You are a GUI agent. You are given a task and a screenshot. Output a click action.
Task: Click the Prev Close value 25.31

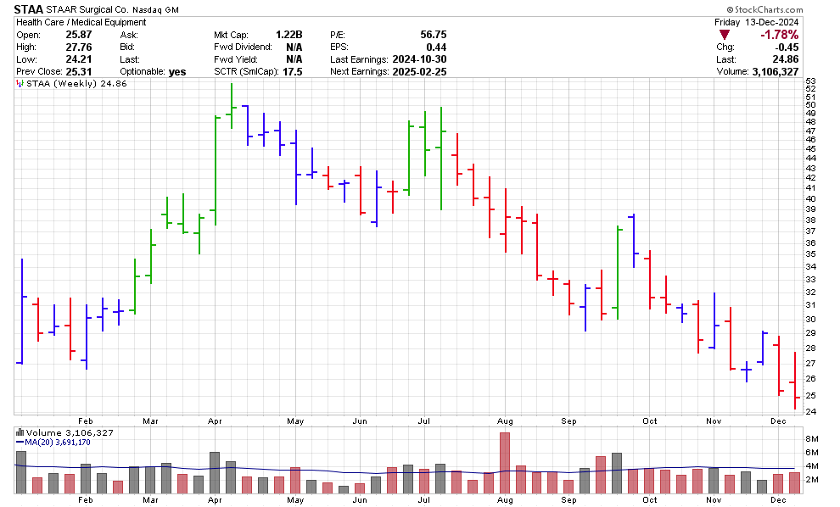79,72
